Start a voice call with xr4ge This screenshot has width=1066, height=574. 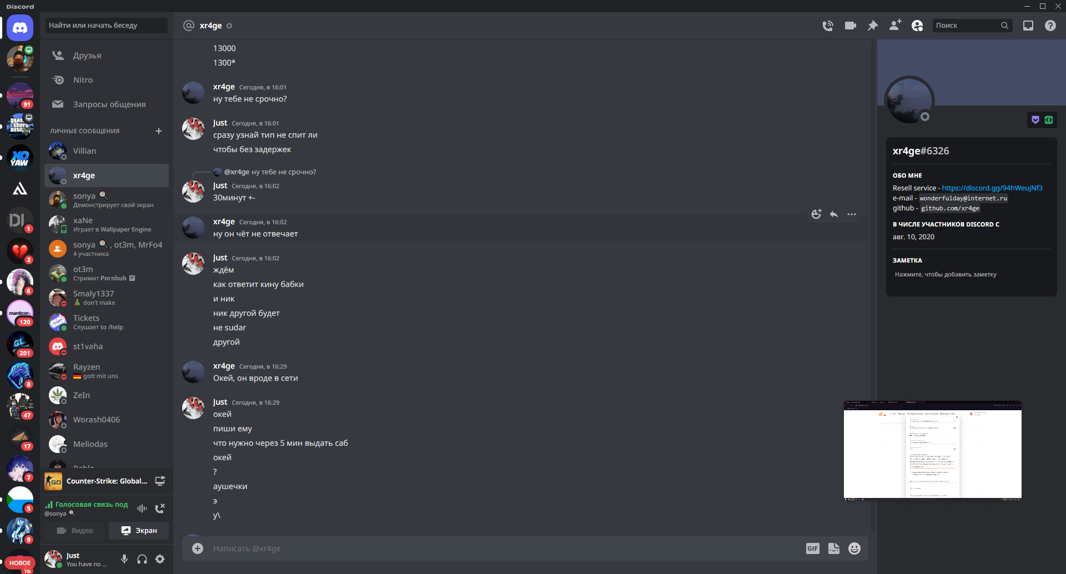828,26
